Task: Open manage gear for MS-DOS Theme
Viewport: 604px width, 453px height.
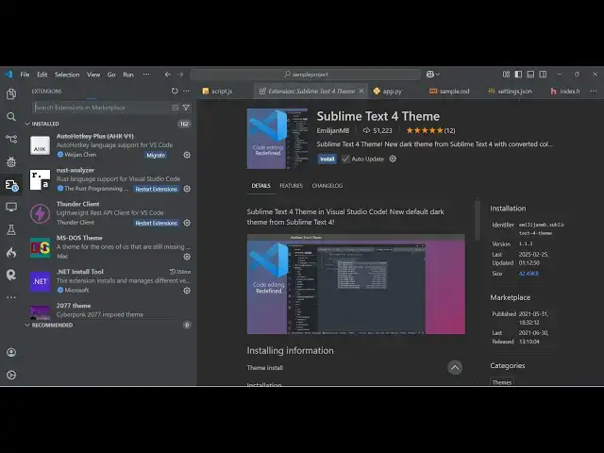Action: tap(187, 257)
